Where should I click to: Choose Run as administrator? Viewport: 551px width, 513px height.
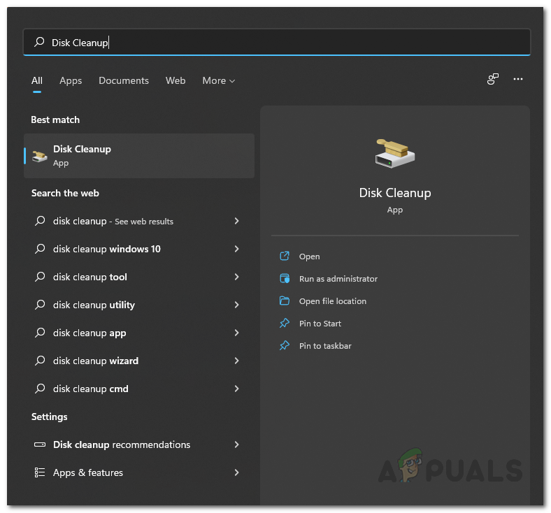pos(338,279)
